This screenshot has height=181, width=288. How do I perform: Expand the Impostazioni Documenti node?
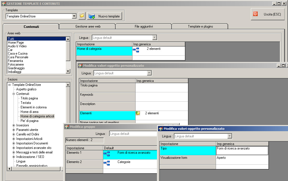[x=13, y=143]
